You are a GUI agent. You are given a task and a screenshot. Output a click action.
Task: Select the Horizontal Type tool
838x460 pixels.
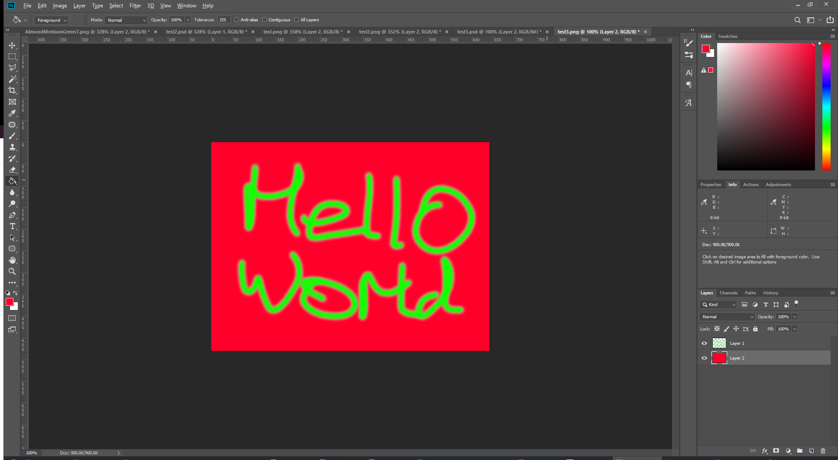coord(12,226)
